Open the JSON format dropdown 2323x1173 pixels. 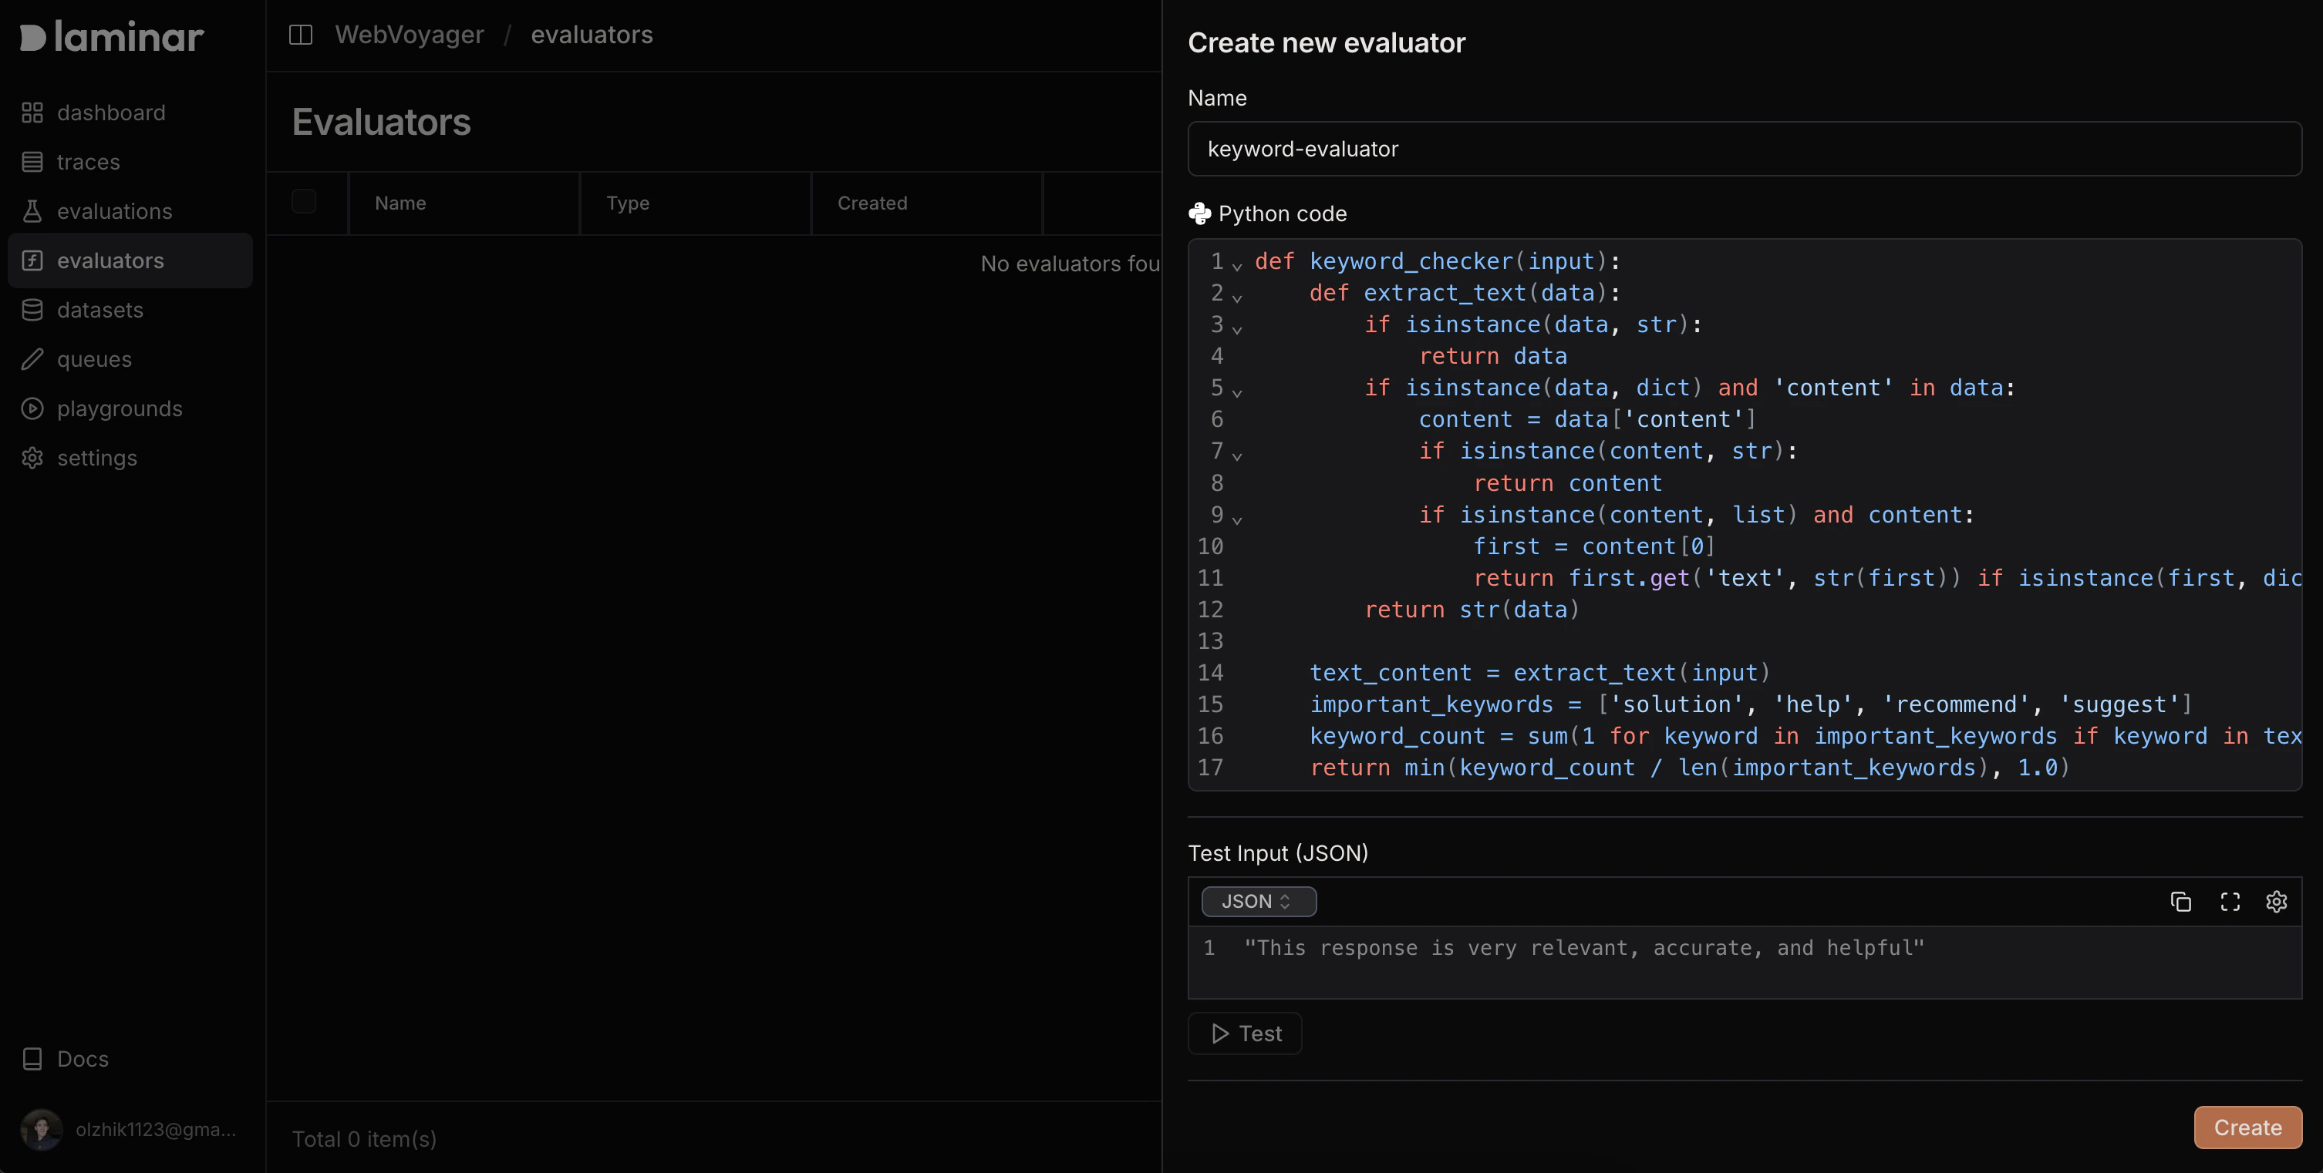pyautogui.click(x=1258, y=901)
